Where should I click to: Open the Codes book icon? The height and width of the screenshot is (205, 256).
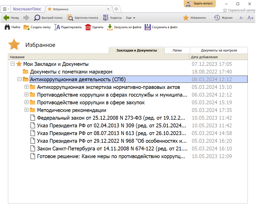click(105, 18)
